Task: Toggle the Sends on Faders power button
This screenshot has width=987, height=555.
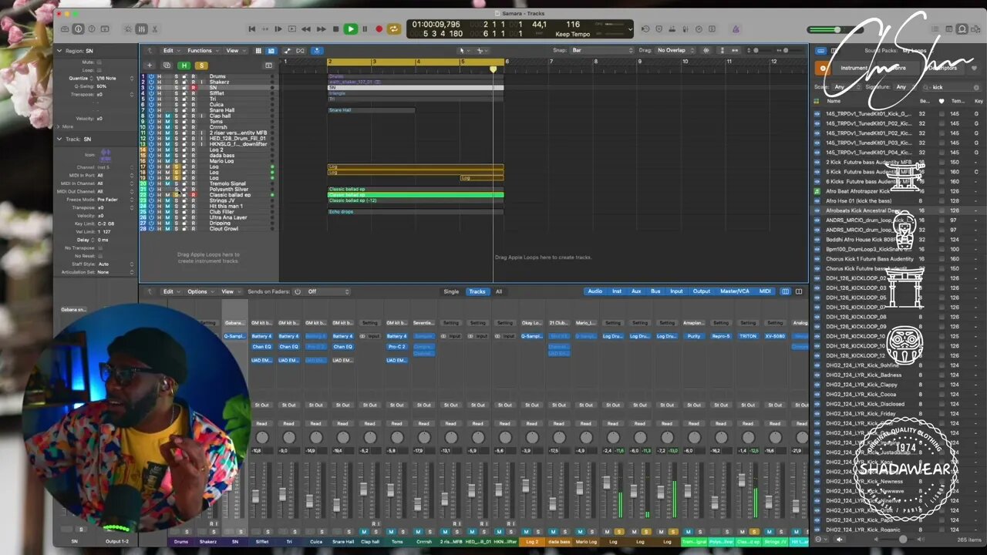Action: pos(298,291)
